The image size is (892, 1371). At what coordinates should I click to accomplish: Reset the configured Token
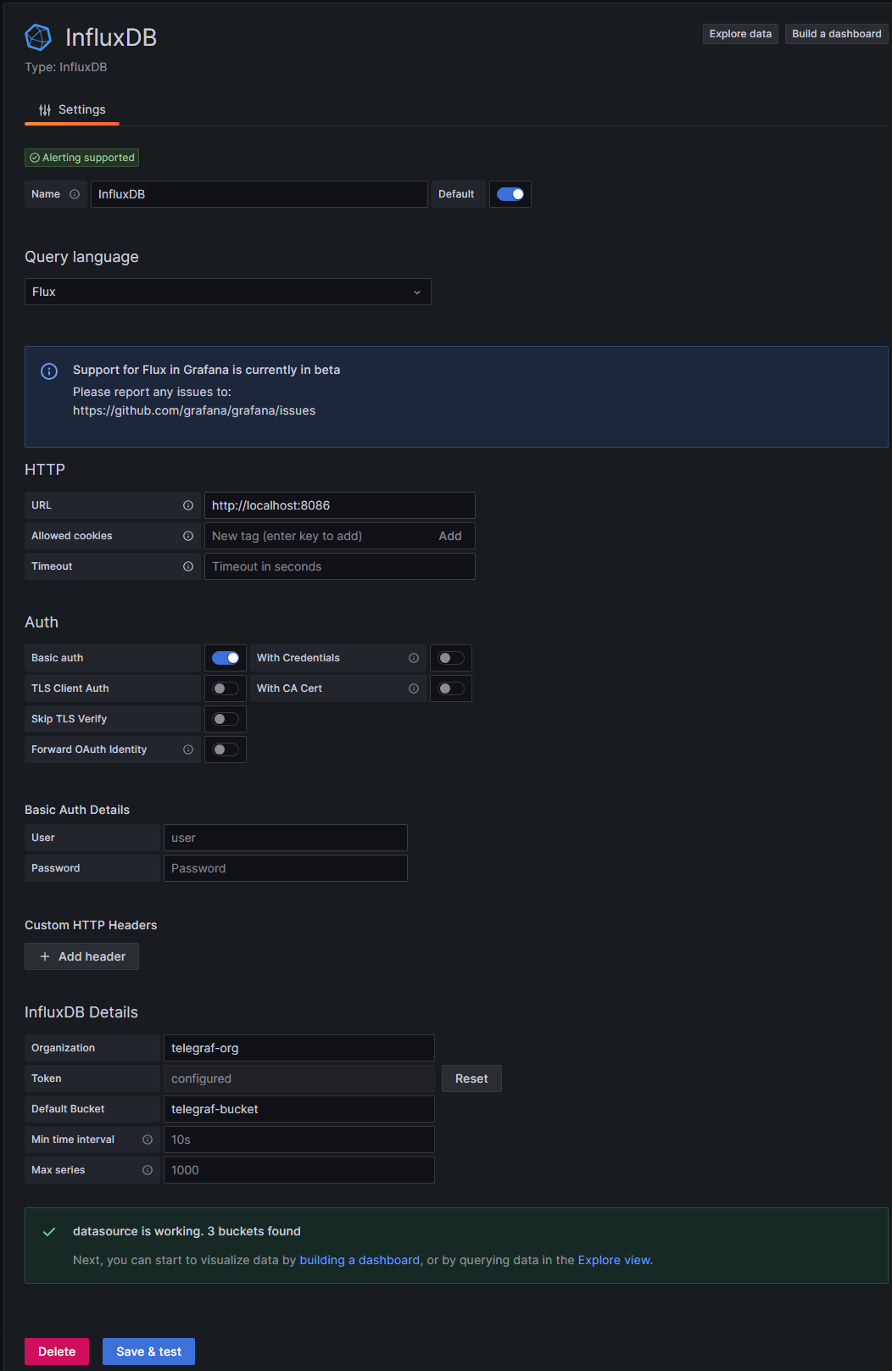tap(471, 1078)
